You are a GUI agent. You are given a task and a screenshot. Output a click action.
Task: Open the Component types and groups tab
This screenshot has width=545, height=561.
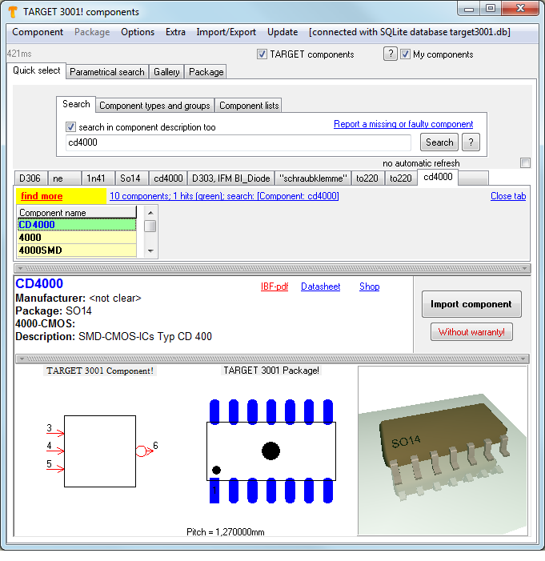click(x=154, y=105)
